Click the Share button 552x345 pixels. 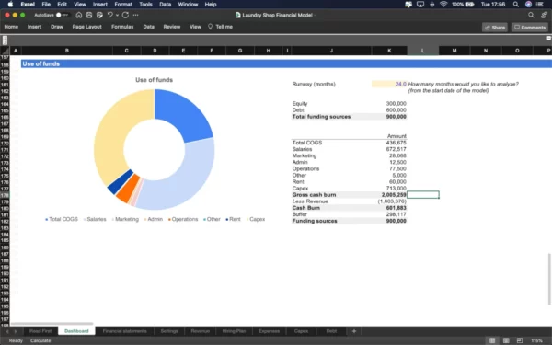pyautogui.click(x=495, y=28)
